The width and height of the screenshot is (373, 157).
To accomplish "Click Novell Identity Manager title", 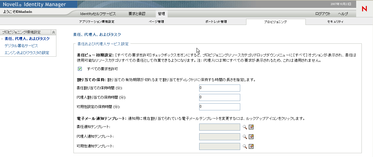I will tap(35, 4).
